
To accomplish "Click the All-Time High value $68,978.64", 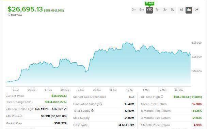I will point(181,97).
